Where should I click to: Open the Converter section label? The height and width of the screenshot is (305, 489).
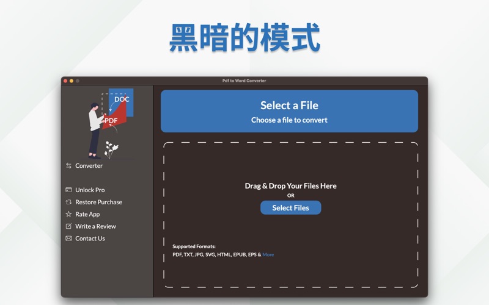click(x=89, y=166)
